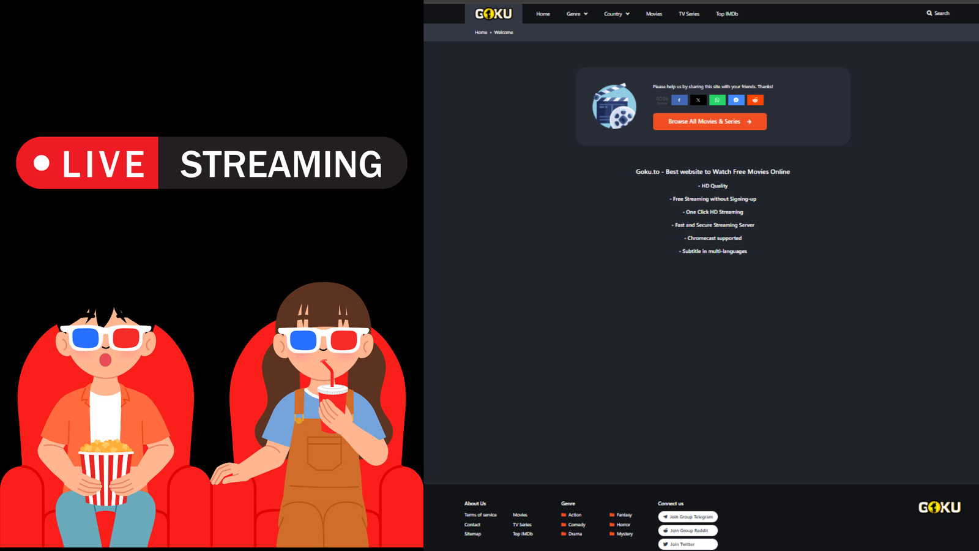
Task: Click the GOKU logo in the footer
Action: coord(939,507)
